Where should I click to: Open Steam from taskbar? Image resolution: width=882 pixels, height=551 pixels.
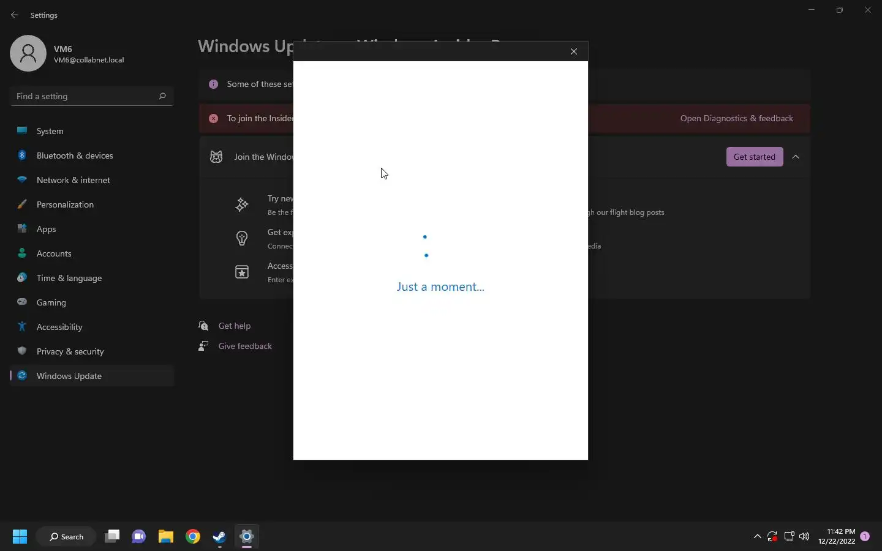(x=220, y=537)
